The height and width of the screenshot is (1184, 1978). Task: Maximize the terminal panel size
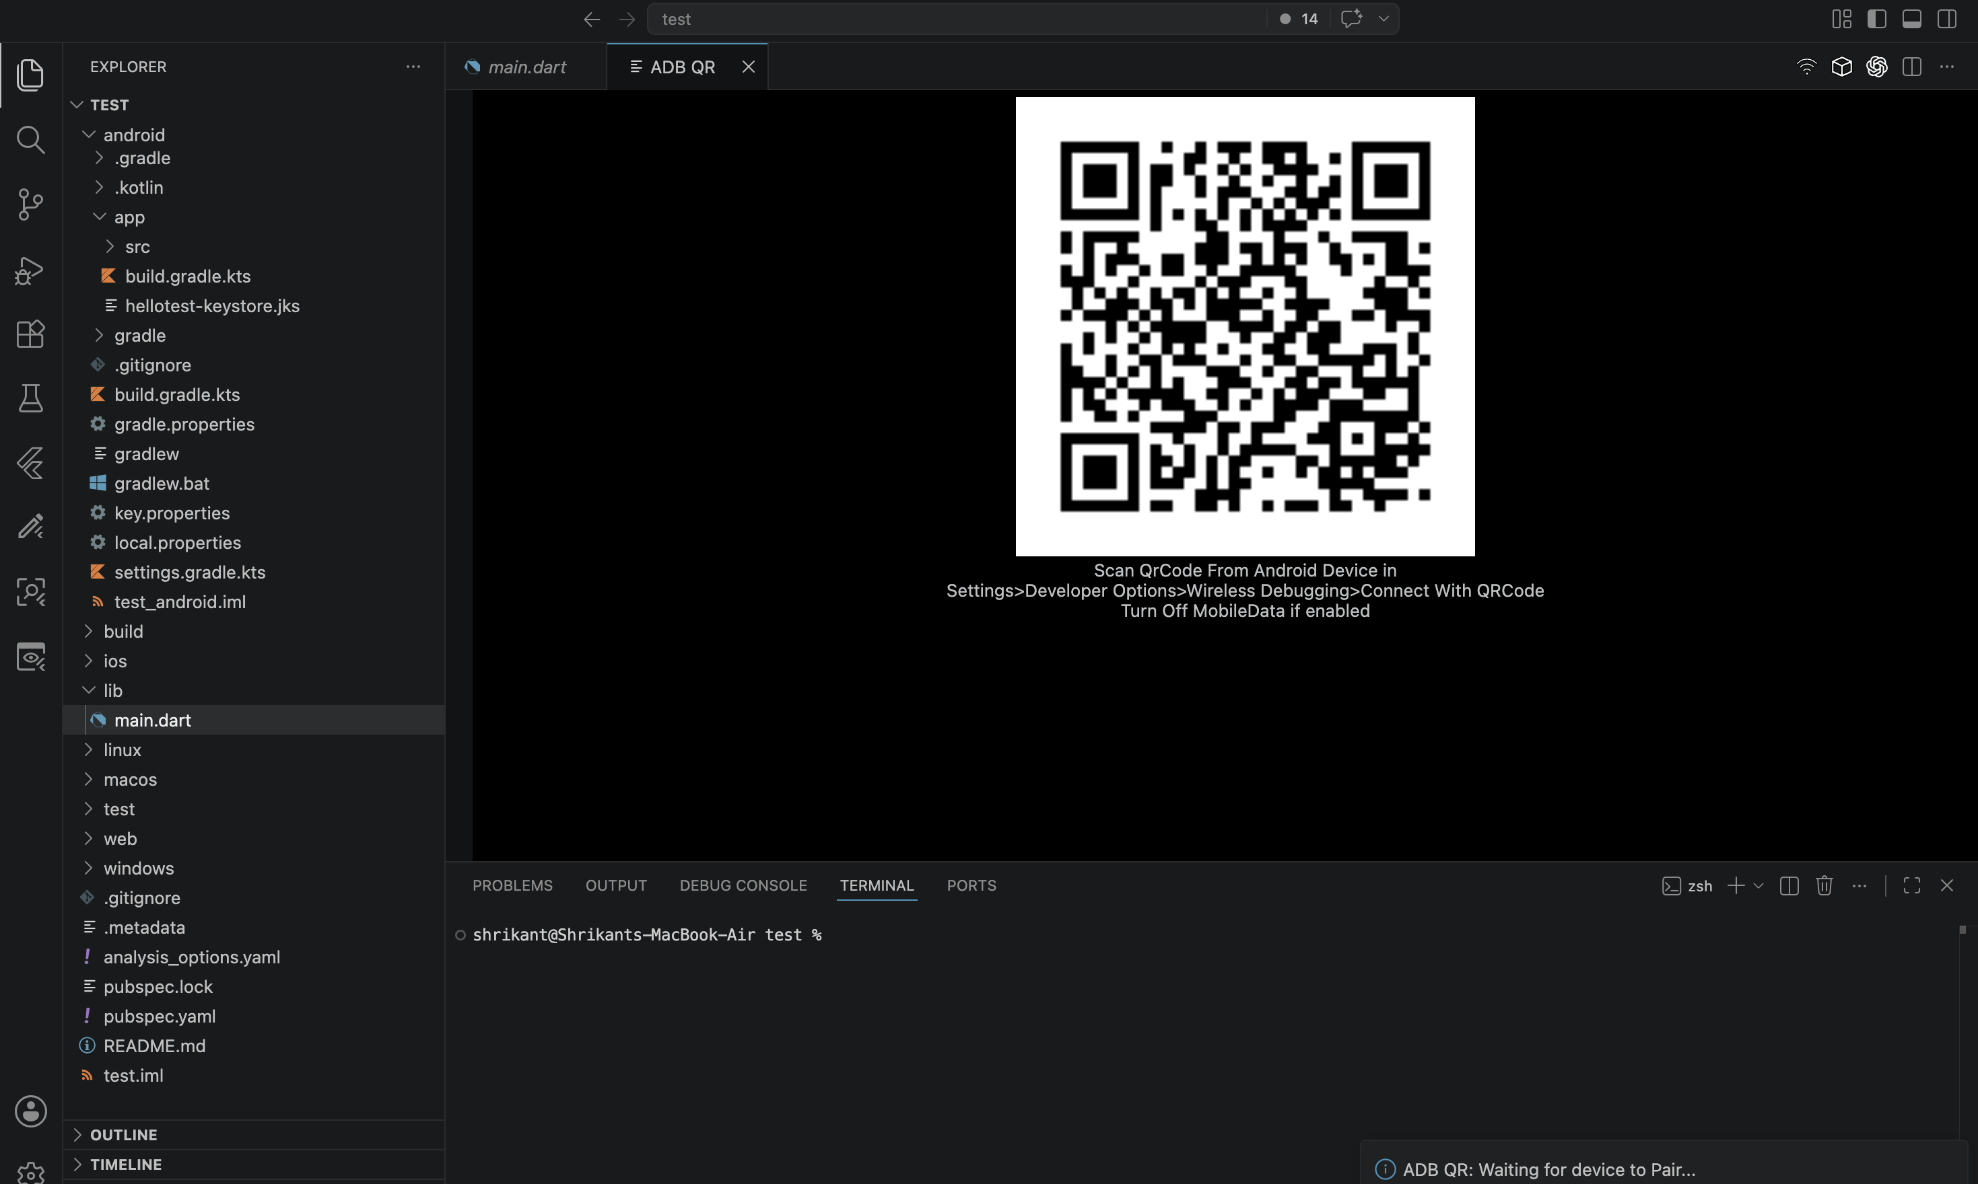1912,885
